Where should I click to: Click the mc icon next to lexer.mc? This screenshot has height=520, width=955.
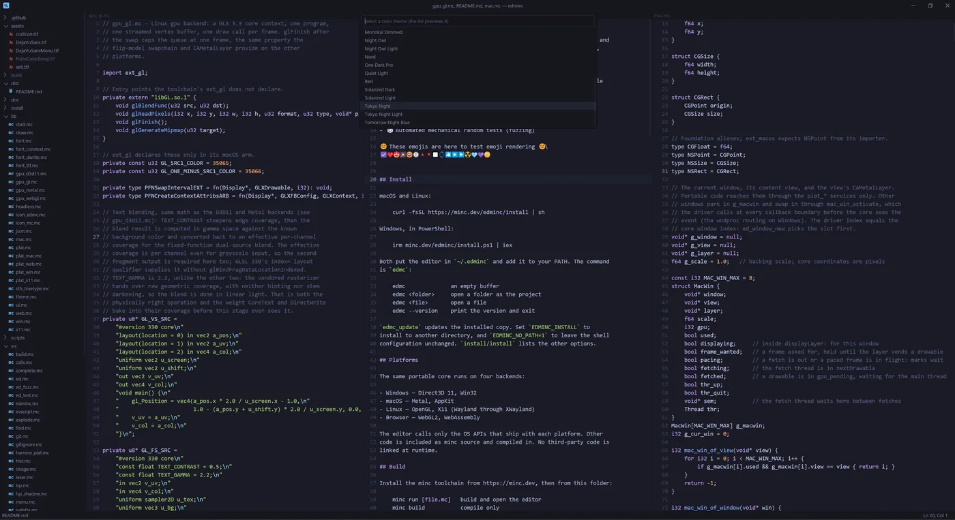[11, 477]
